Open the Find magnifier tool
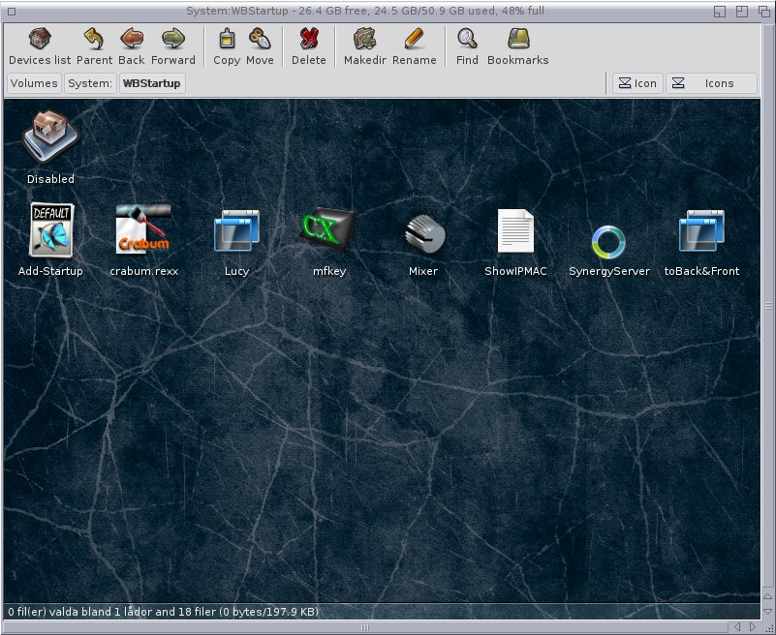776x635 pixels. click(x=467, y=46)
